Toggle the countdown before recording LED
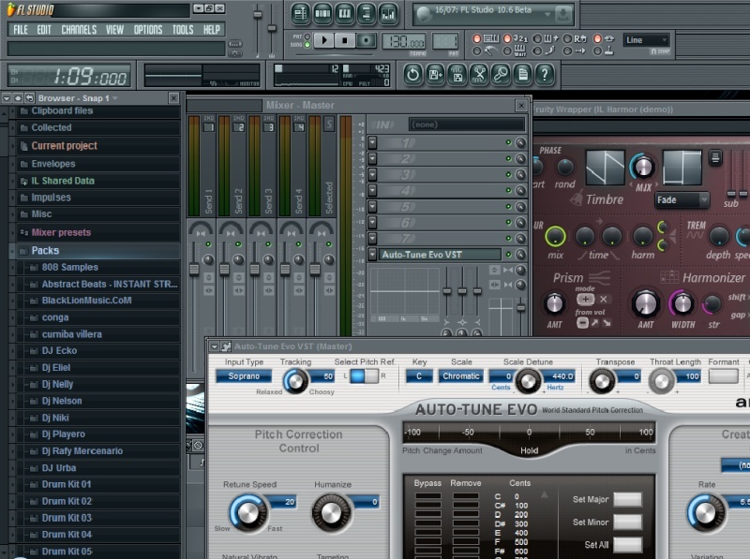This screenshot has width=750, height=559. tap(507, 38)
